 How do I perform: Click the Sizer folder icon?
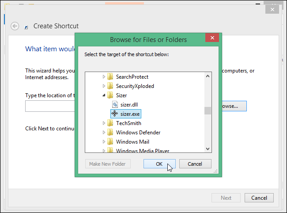tap(110, 95)
